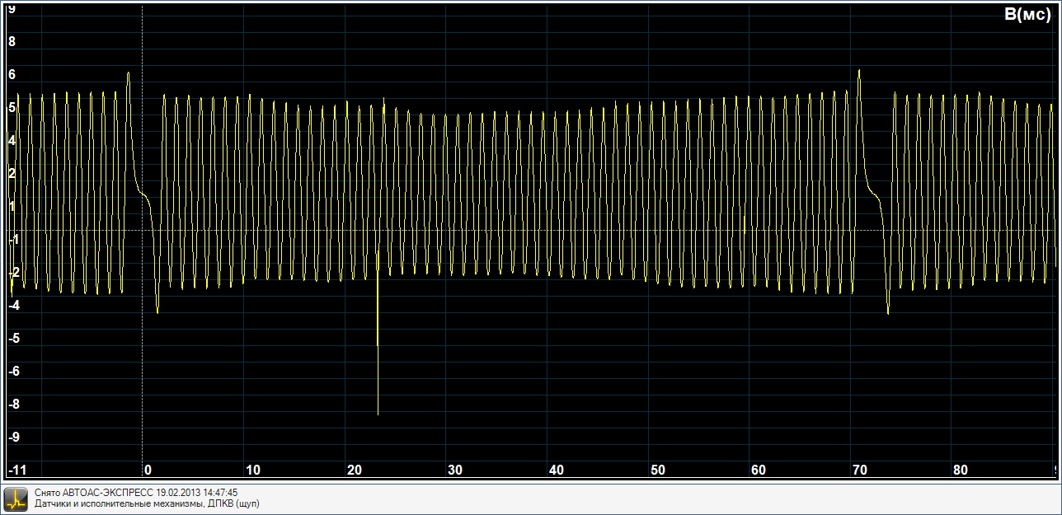Click the bottom tip of the negative spike near 22 ms
The height and width of the screenshot is (515, 1062).
(378, 413)
